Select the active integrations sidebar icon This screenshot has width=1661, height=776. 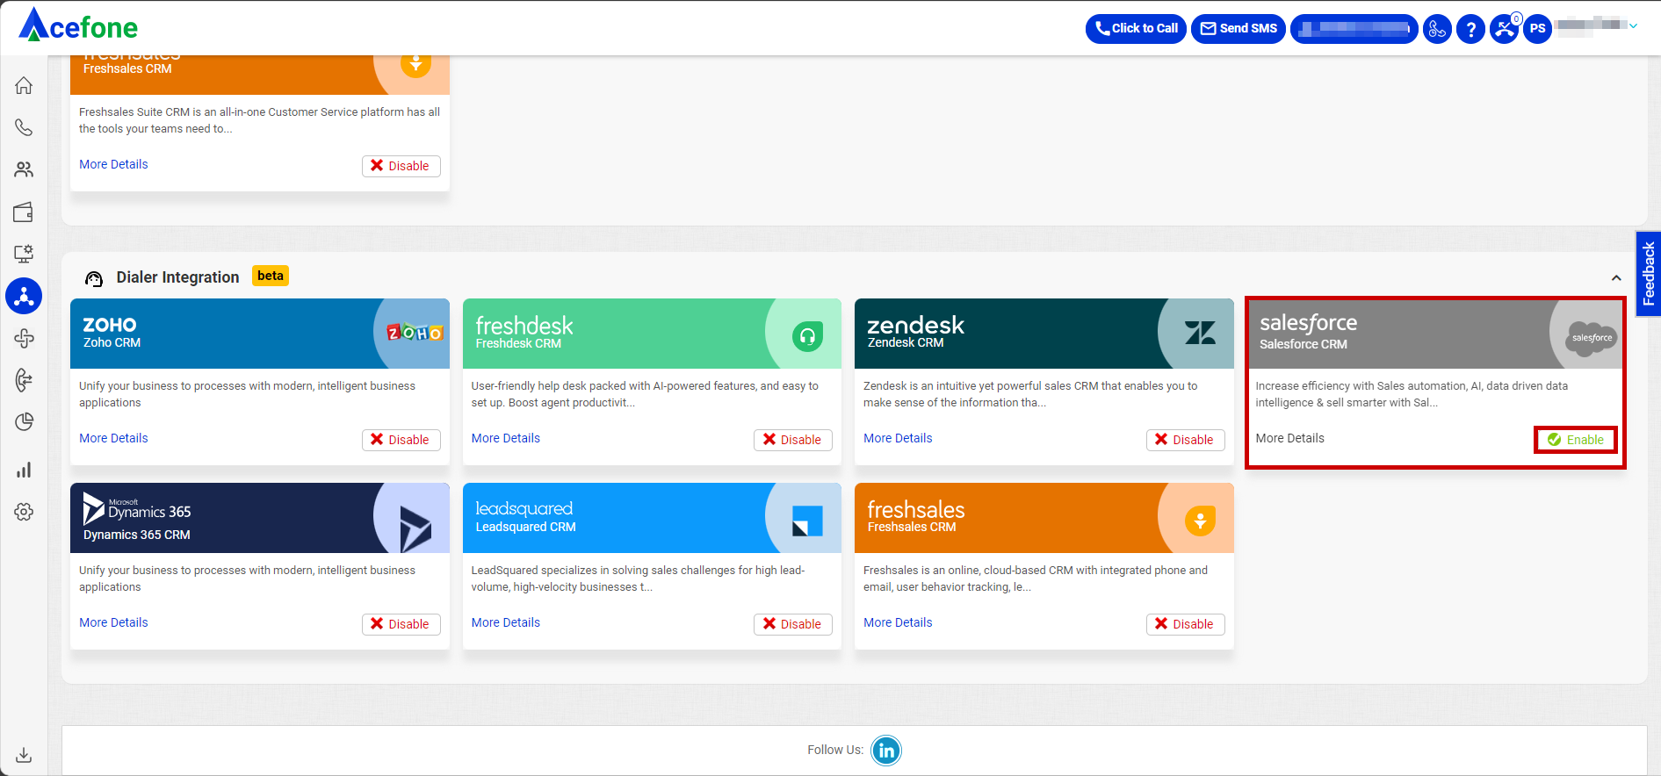coord(24,296)
